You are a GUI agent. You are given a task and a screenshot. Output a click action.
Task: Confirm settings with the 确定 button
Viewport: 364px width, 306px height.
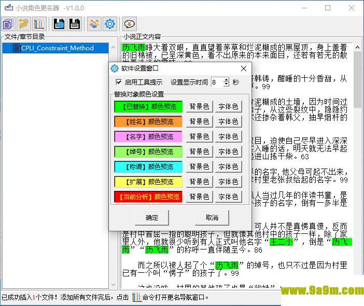tap(152, 217)
